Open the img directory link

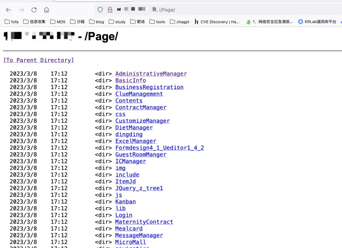tap(120, 168)
